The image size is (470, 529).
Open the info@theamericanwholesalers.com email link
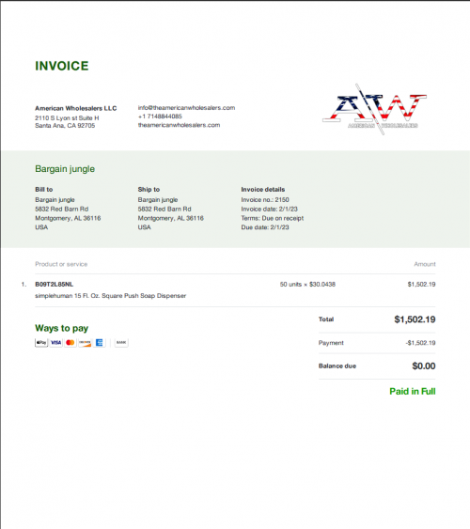[186, 108]
